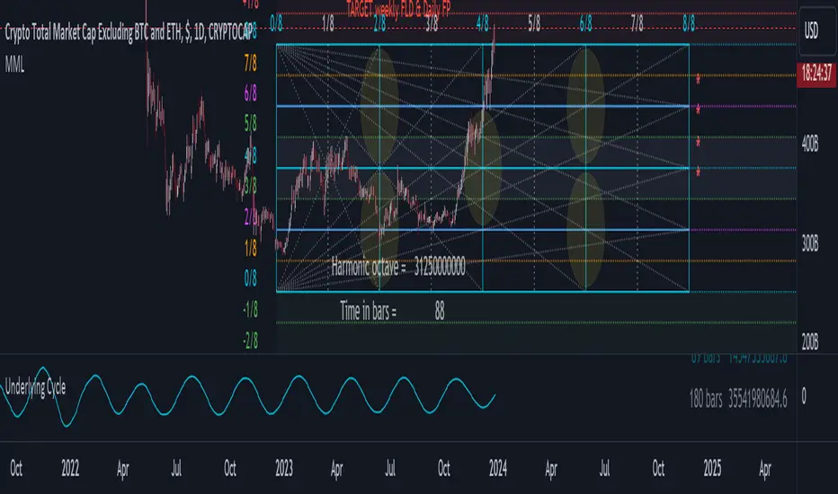Click the 'Harmonic octave = 31250000000' text

tap(398, 266)
